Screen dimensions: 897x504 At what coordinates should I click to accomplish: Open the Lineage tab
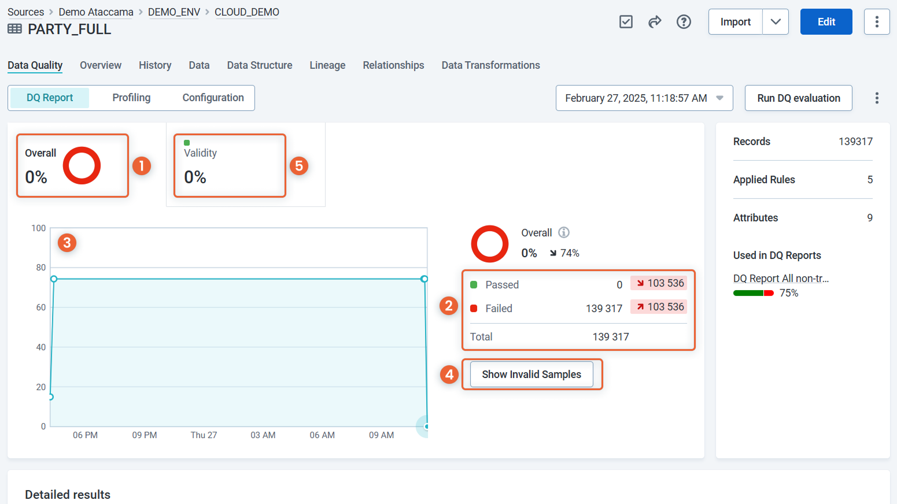pyautogui.click(x=327, y=65)
